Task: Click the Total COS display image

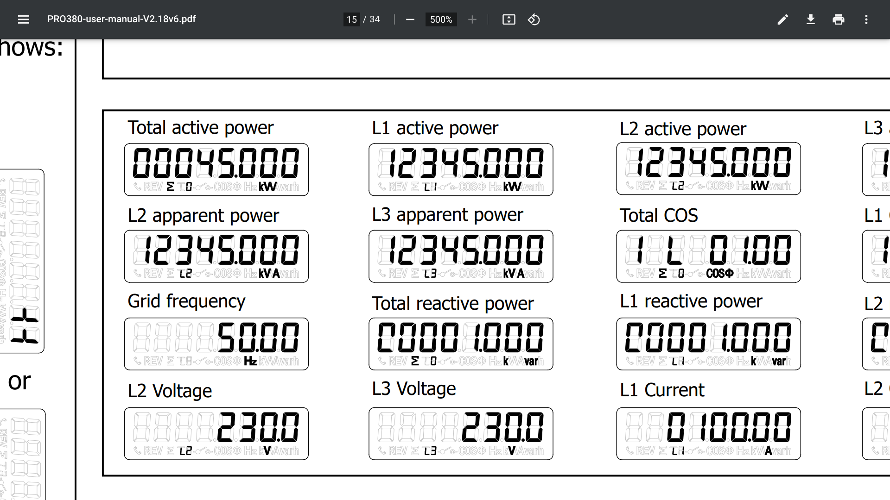Action: (708, 256)
